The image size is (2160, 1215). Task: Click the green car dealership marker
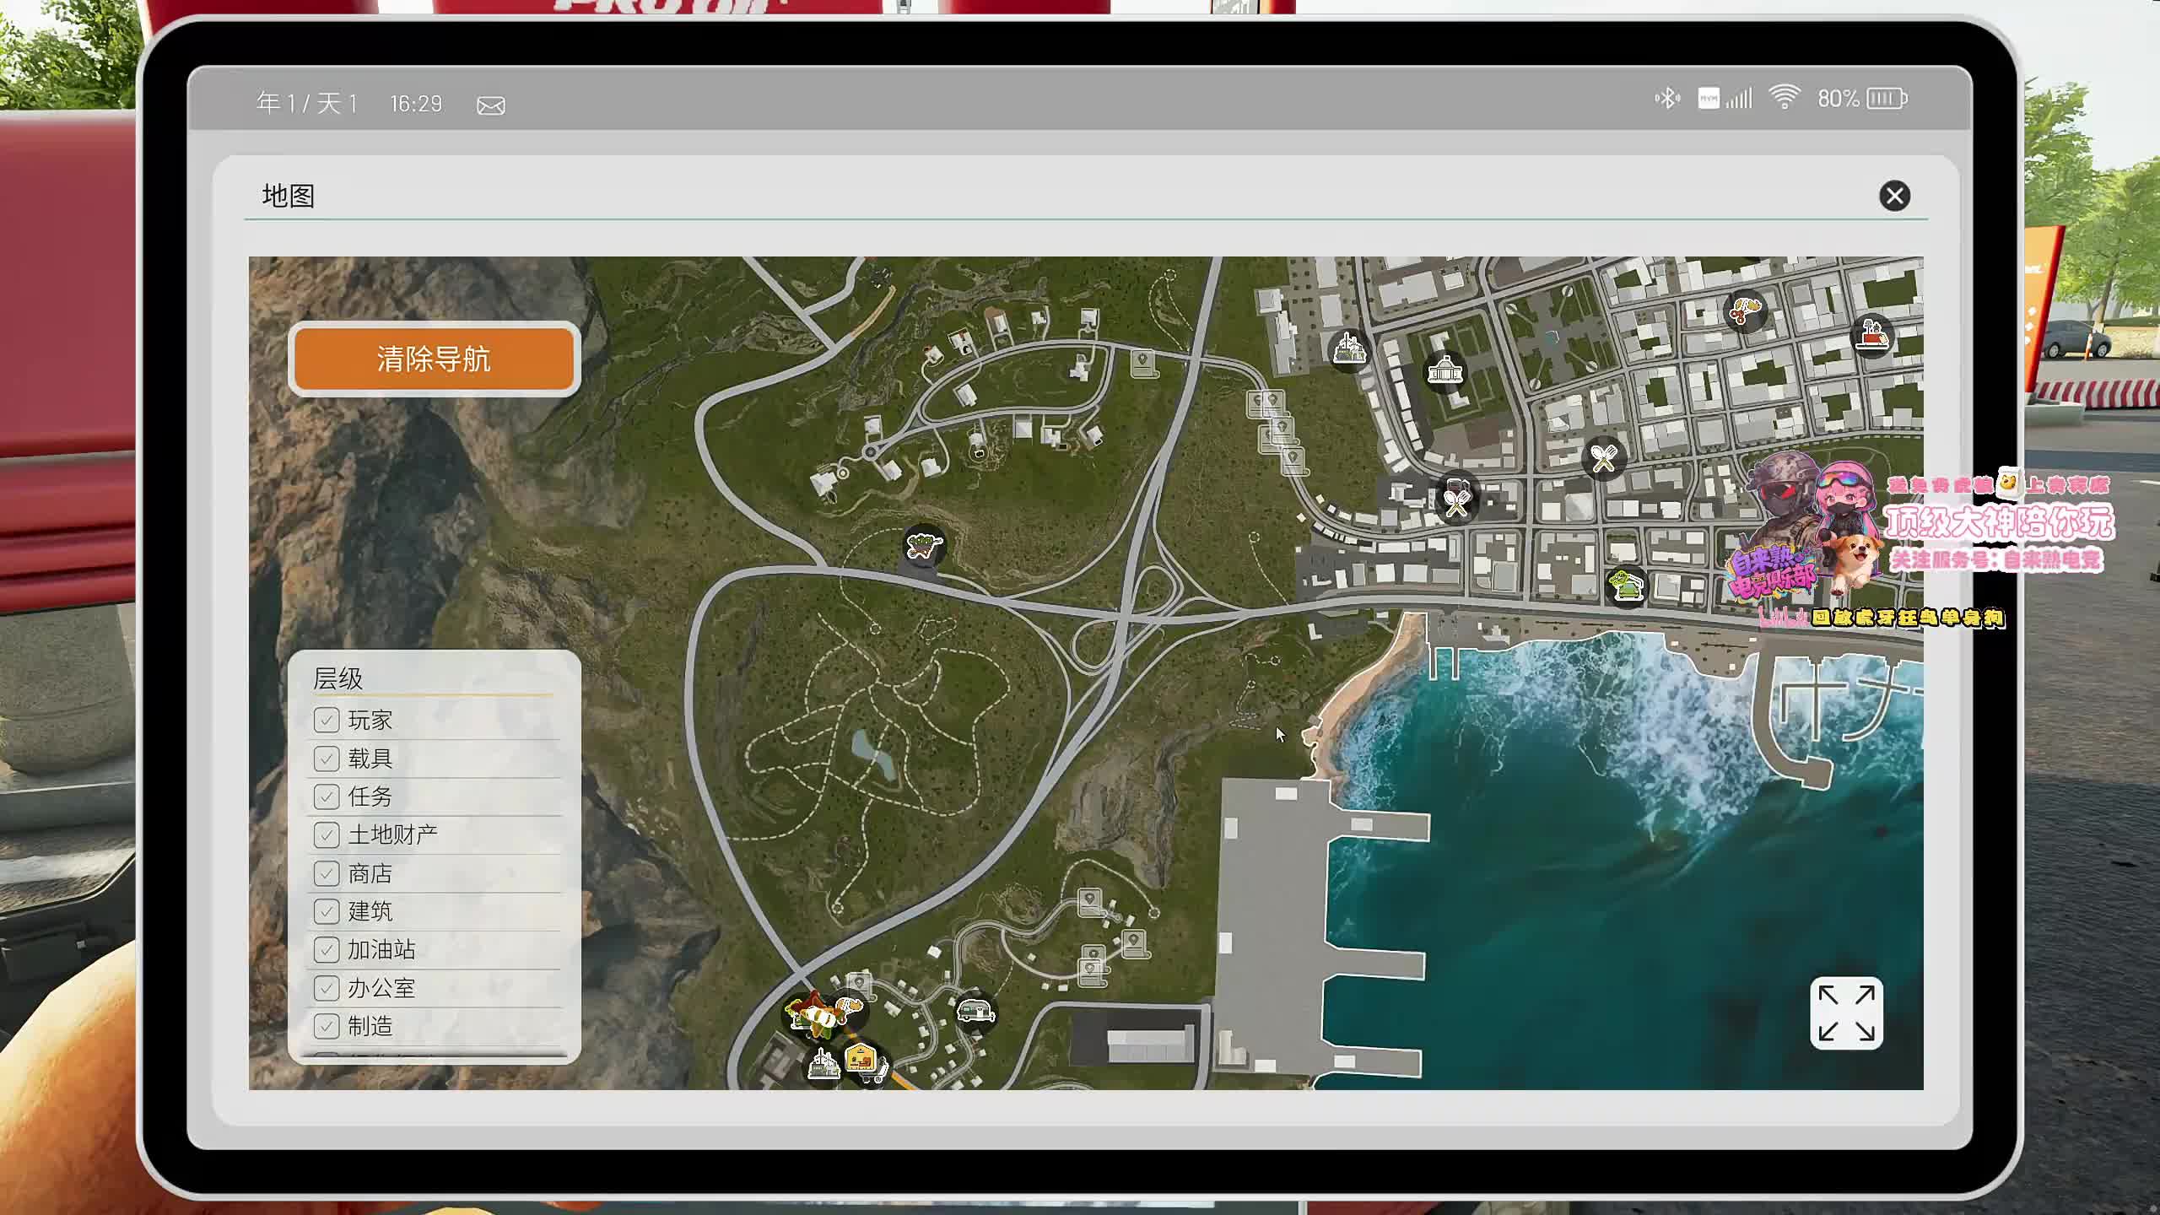[x=1626, y=585]
